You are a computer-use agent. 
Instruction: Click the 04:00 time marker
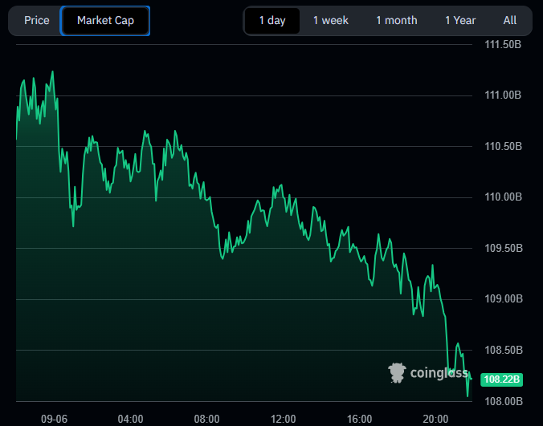pos(131,418)
